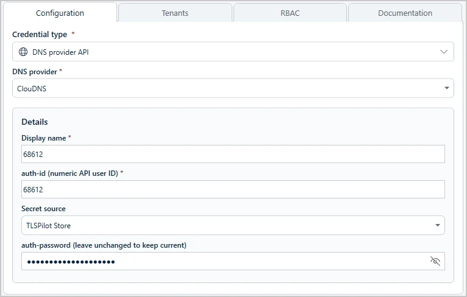Expand the DNS provider ClouDNS dropdown
This screenshot has height=297, width=467.
(233, 88)
